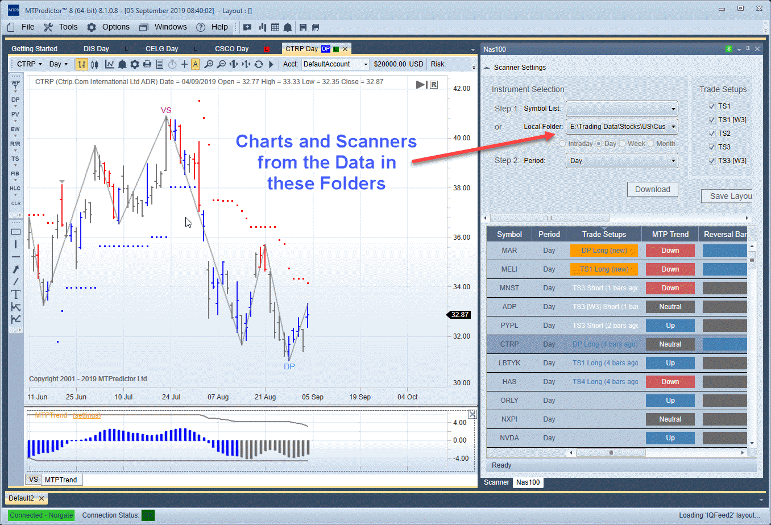This screenshot has width=771, height=525.
Task: Toggle the TS1 [W3] checkbox
Action: pos(712,120)
